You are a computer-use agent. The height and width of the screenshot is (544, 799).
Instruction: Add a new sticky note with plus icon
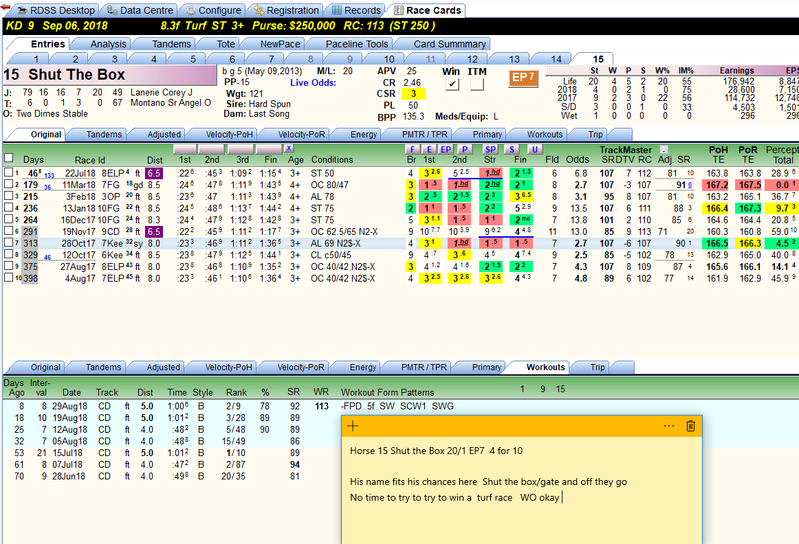point(353,426)
